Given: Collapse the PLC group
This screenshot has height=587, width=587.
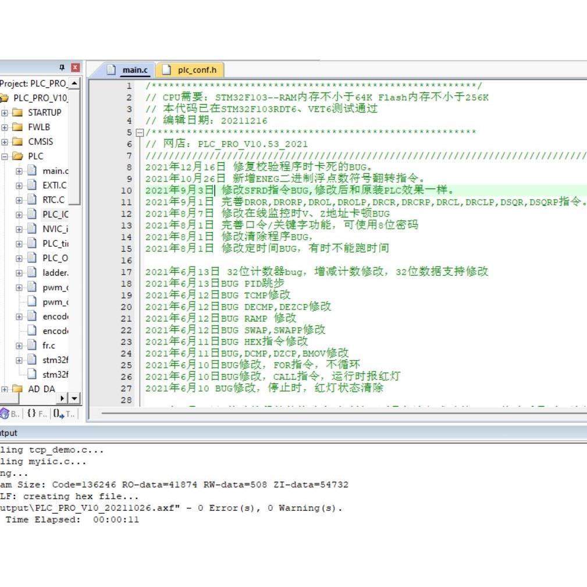Looking at the screenshot, I should (x=5, y=156).
